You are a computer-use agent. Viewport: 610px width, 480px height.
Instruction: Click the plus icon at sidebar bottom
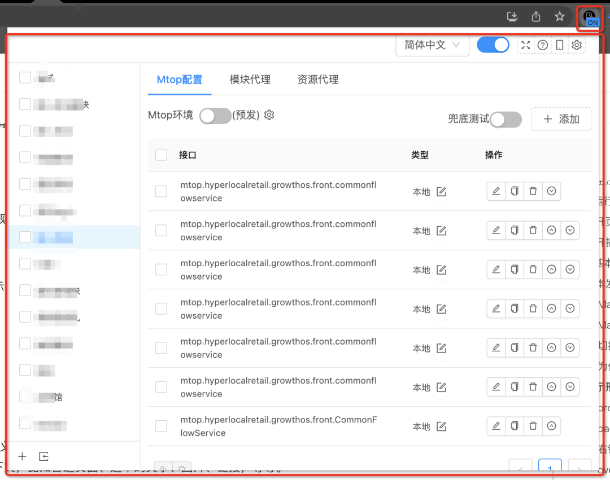tap(22, 456)
